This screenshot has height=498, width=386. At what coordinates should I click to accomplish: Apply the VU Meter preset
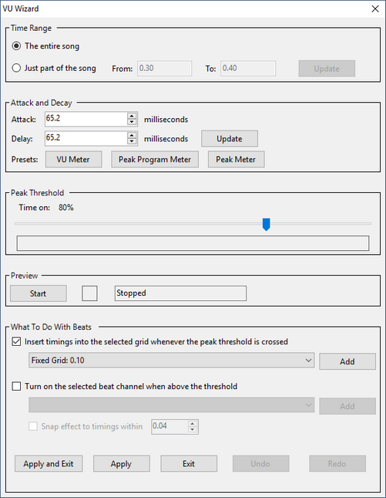coord(73,159)
